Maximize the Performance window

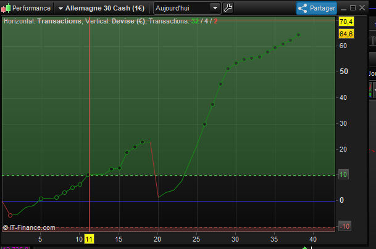click(x=353, y=8)
